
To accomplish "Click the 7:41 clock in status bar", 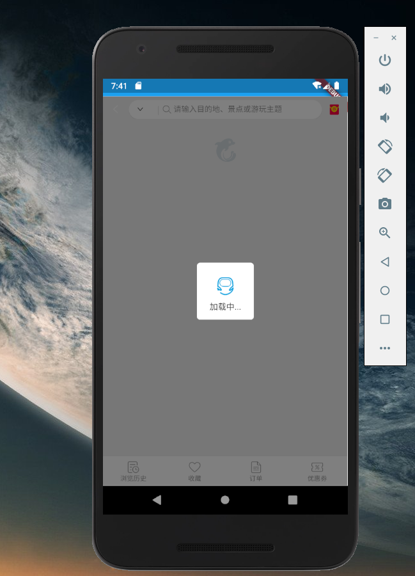I will click(118, 86).
